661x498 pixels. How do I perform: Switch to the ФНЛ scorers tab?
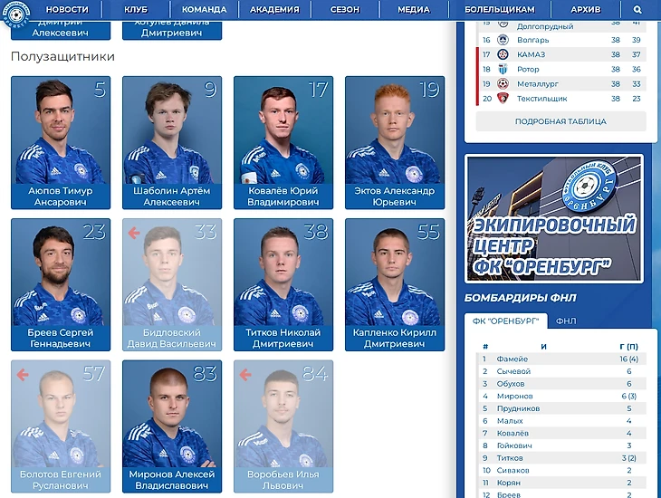(566, 321)
